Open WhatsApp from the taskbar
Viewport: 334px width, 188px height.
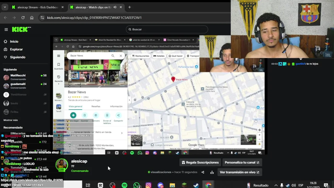[137, 185]
